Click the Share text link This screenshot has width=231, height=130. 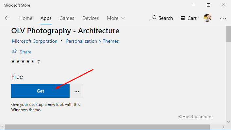pyautogui.click(x=25, y=52)
